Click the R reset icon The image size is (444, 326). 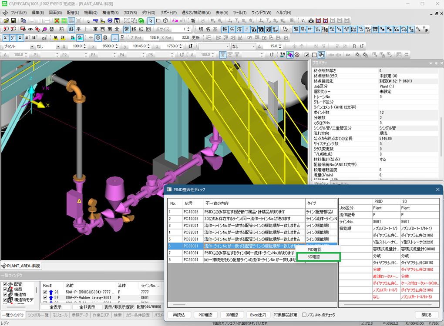pyautogui.click(x=354, y=46)
